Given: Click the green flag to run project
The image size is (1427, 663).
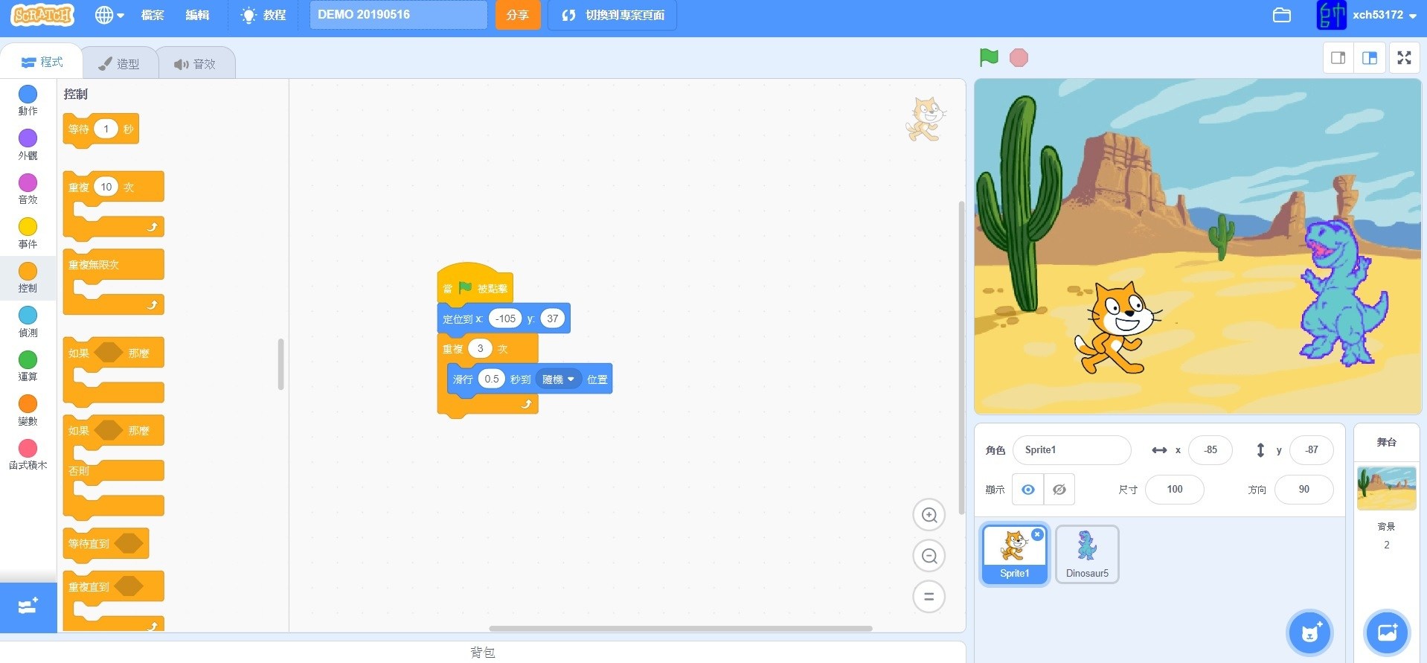Looking at the screenshot, I should coord(989,57).
